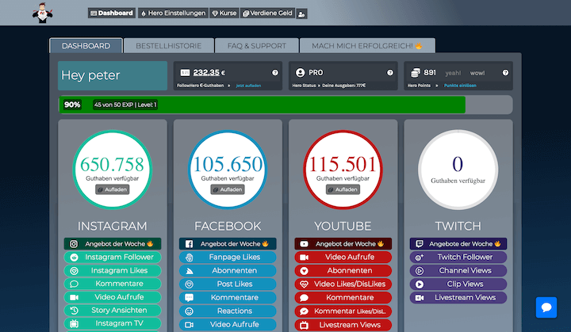Open Verdiene Geld menu item
The width and height of the screenshot is (571, 332).
tap(268, 13)
